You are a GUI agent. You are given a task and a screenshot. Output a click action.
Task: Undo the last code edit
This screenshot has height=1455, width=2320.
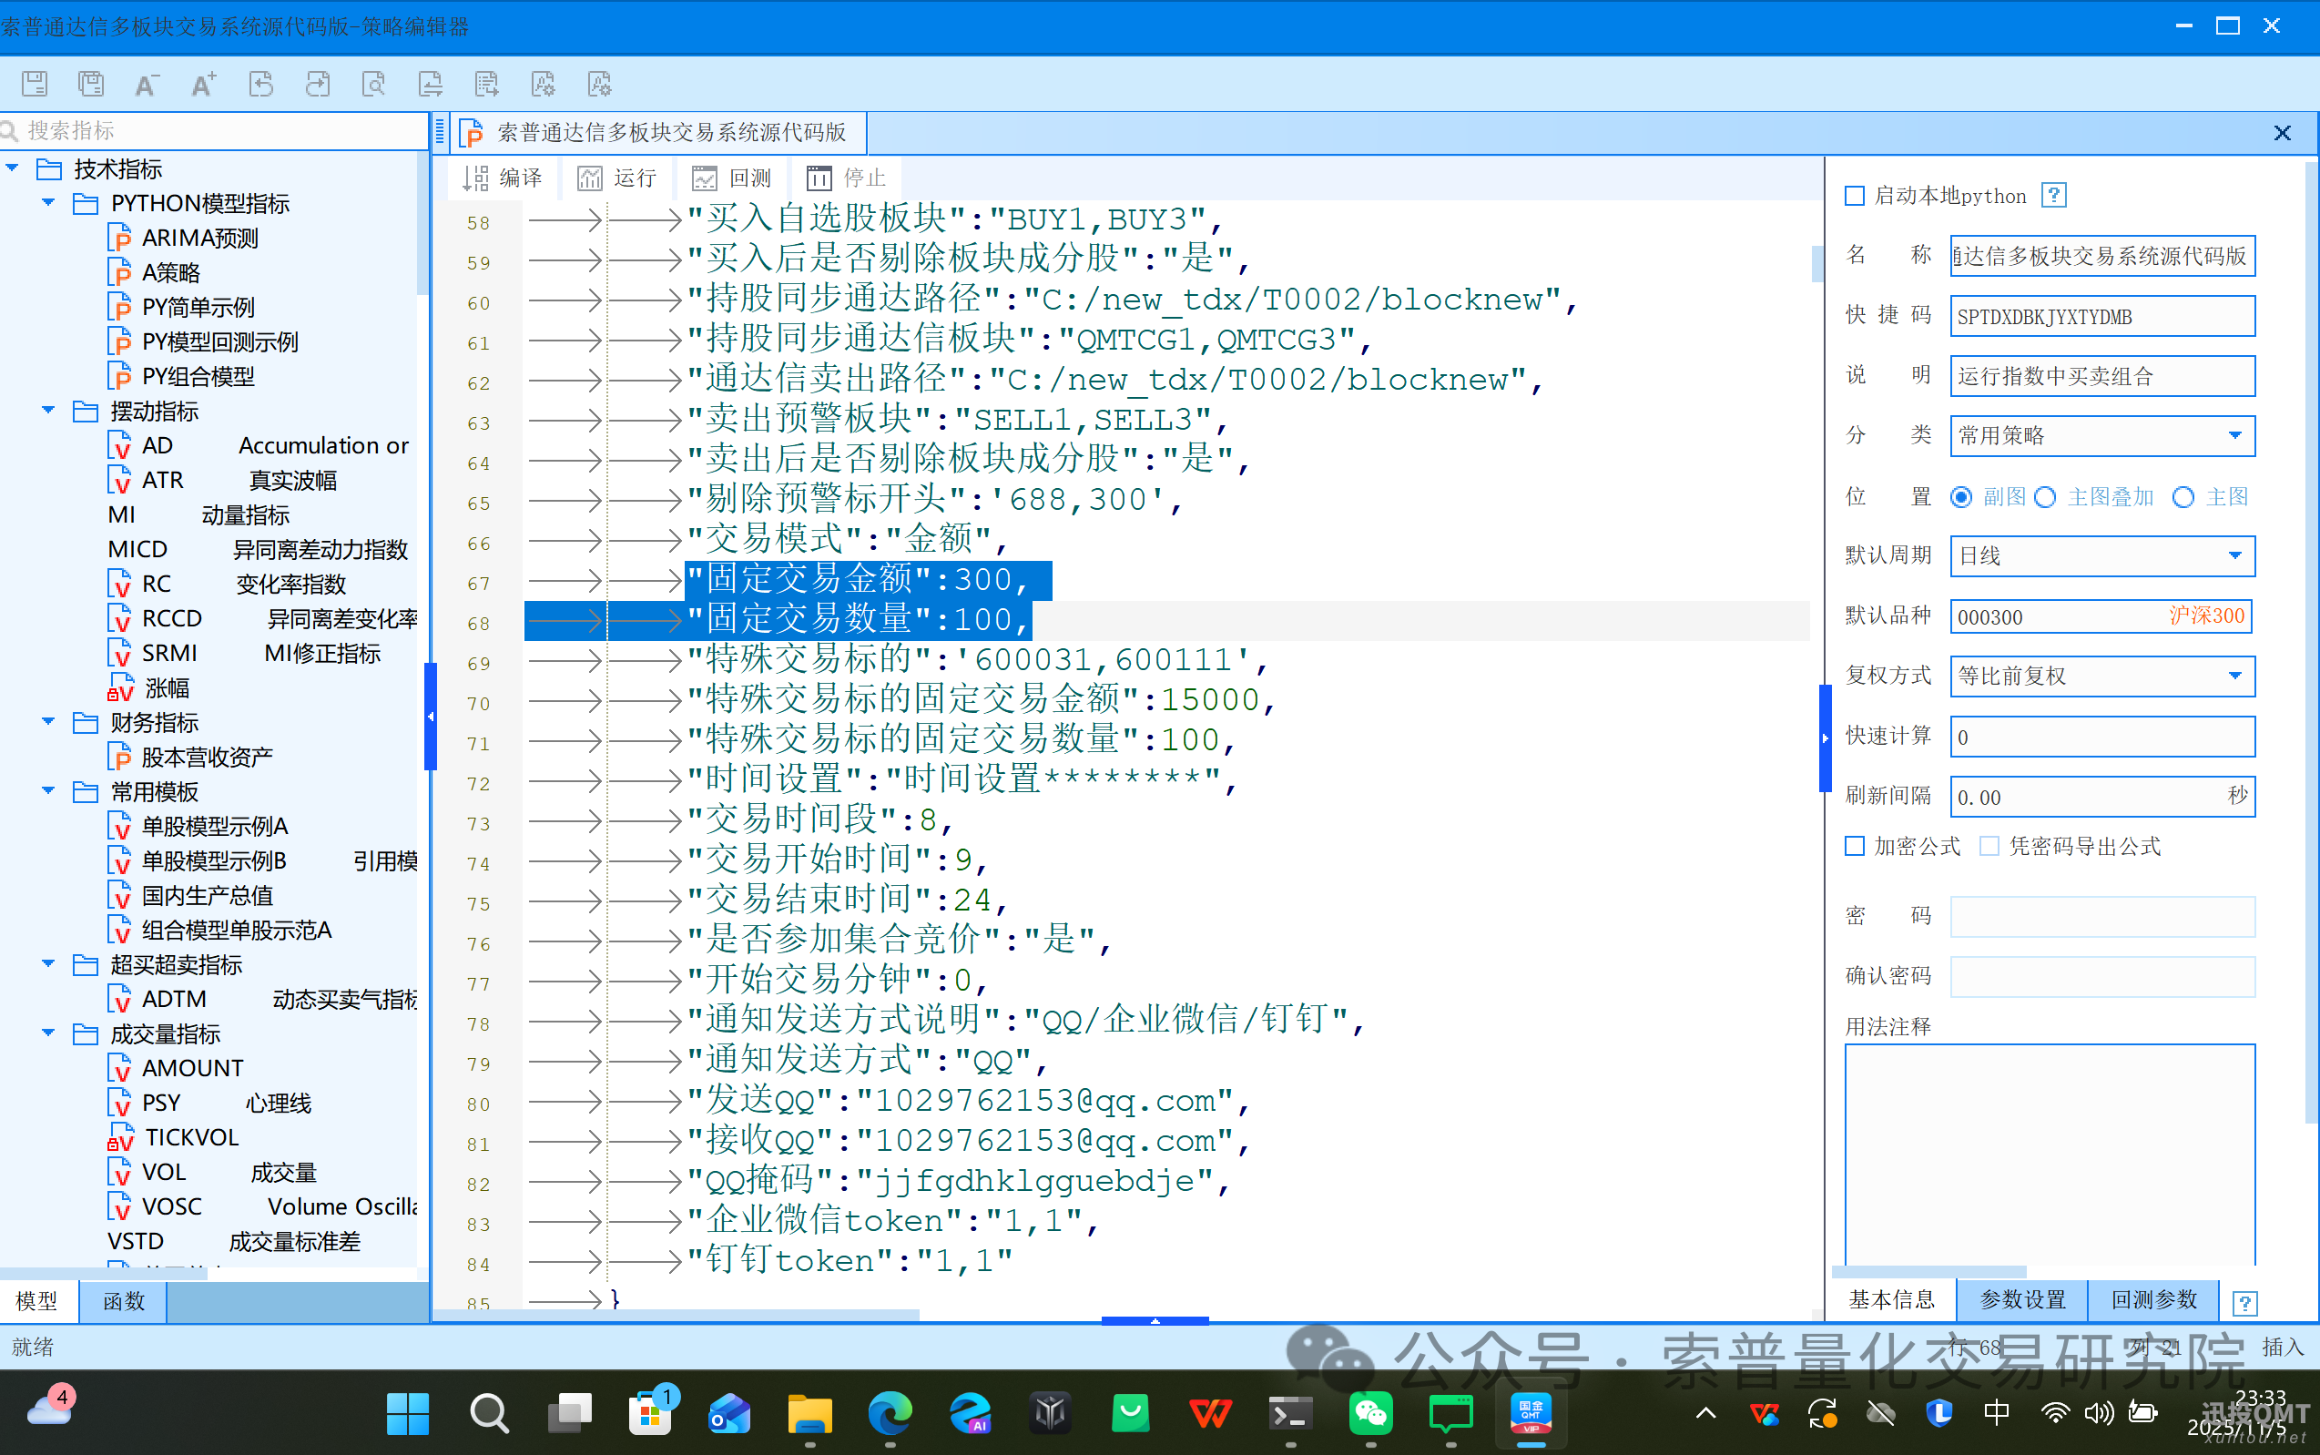click(x=260, y=84)
